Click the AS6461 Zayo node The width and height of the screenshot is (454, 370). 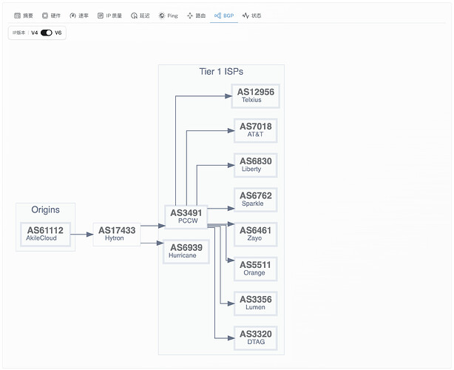(x=255, y=235)
